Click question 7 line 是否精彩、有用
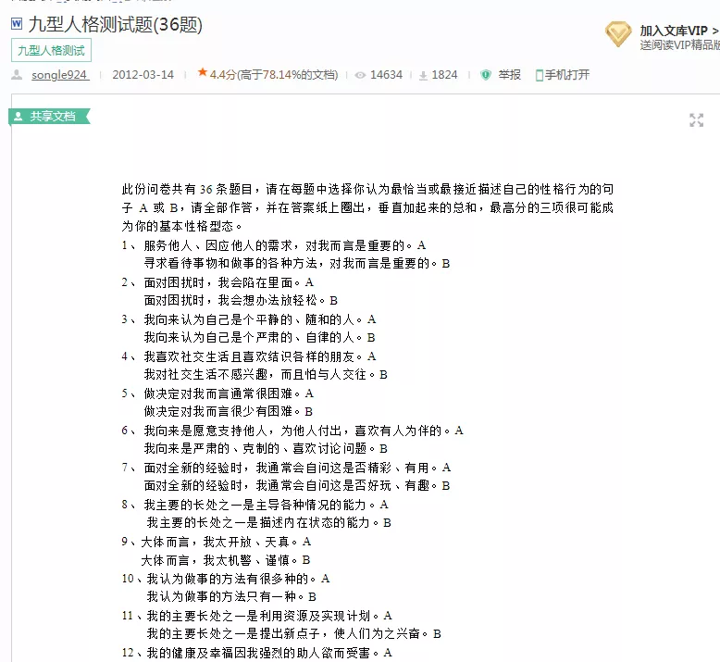The image size is (720, 662). coord(297,468)
